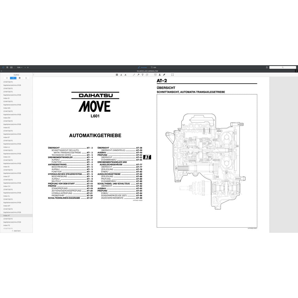This screenshot has width=298, height=298.
Task: Select the Pen annotation tool
Action: click(x=134, y=75)
